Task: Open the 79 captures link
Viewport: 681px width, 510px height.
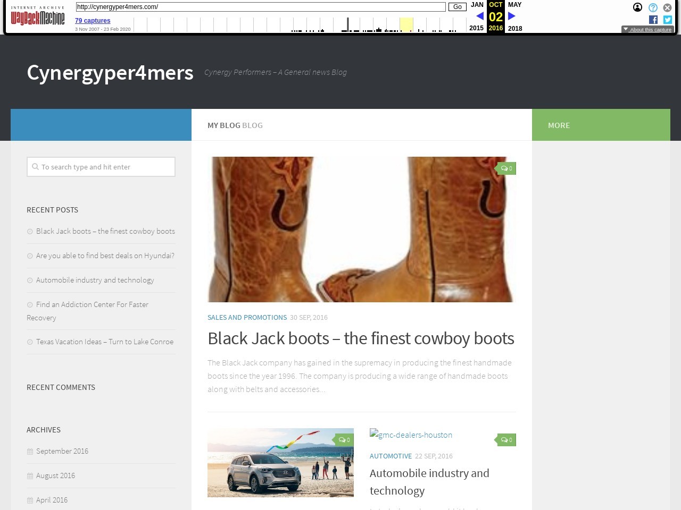Action: click(93, 21)
